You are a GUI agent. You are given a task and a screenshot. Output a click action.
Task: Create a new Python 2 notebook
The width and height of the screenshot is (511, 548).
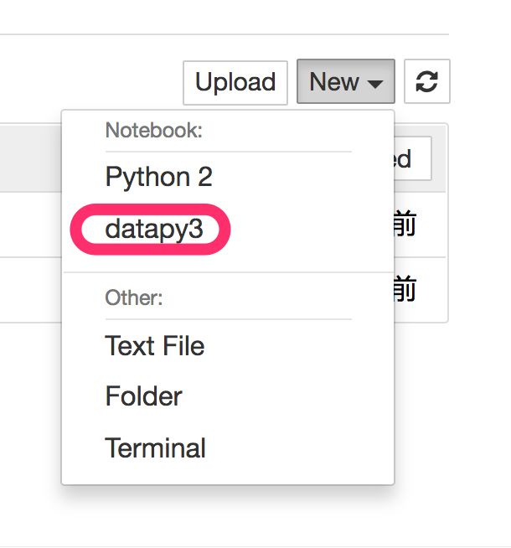(158, 177)
